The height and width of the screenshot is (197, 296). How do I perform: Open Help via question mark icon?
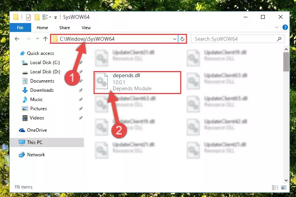tap(285, 27)
